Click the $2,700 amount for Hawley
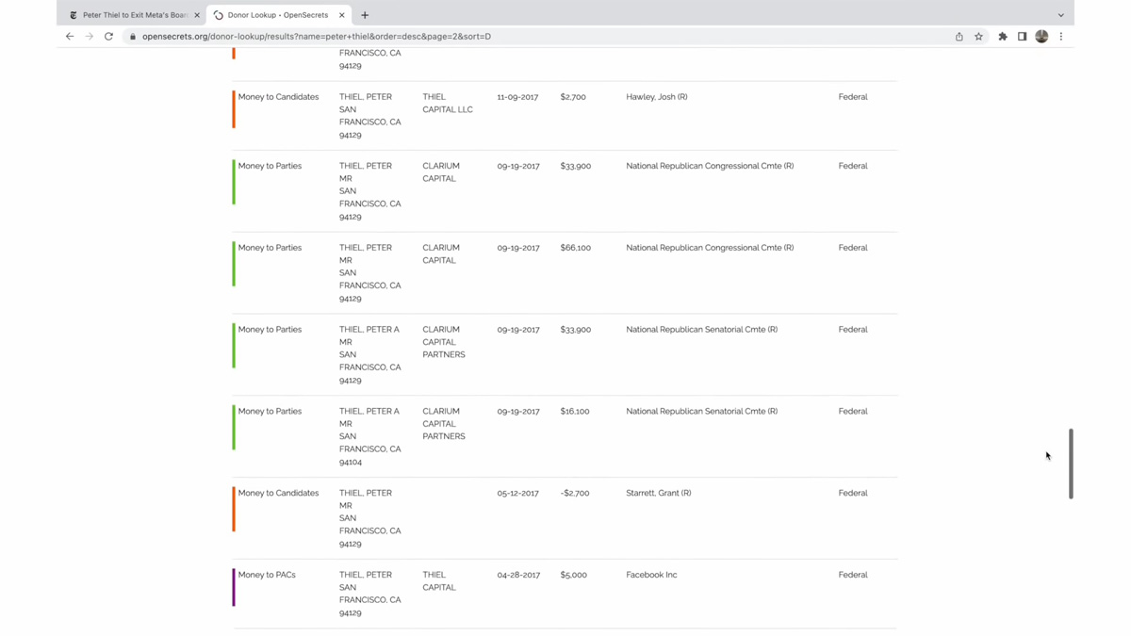Viewport: 1131px width, 636px height. 573,97
